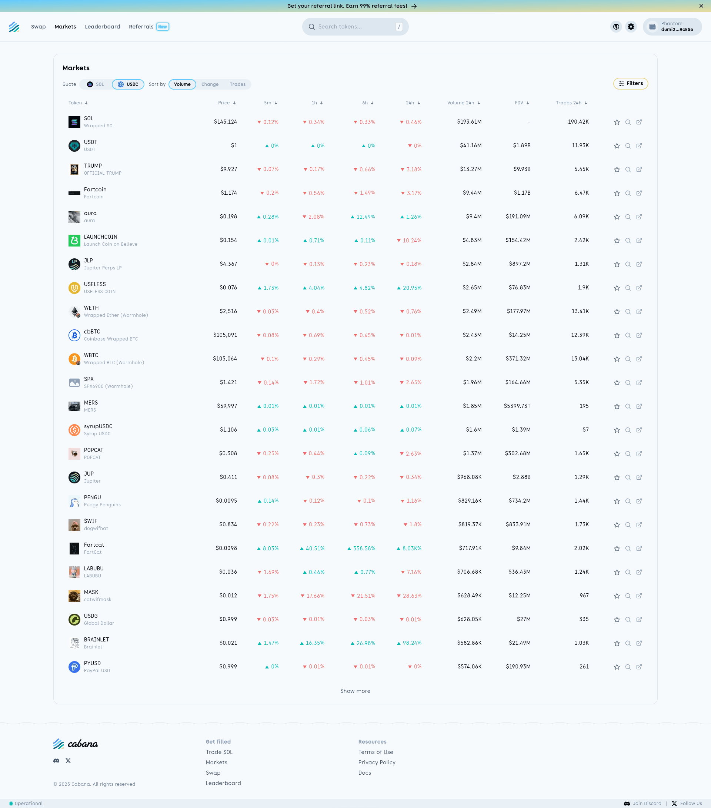
Task: Click the settings gear icon in header
Action: coord(631,27)
